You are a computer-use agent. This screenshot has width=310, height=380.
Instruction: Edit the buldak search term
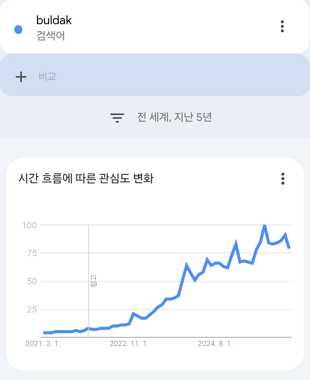click(x=54, y=20)
